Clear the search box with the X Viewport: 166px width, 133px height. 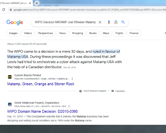pos(100,22)
